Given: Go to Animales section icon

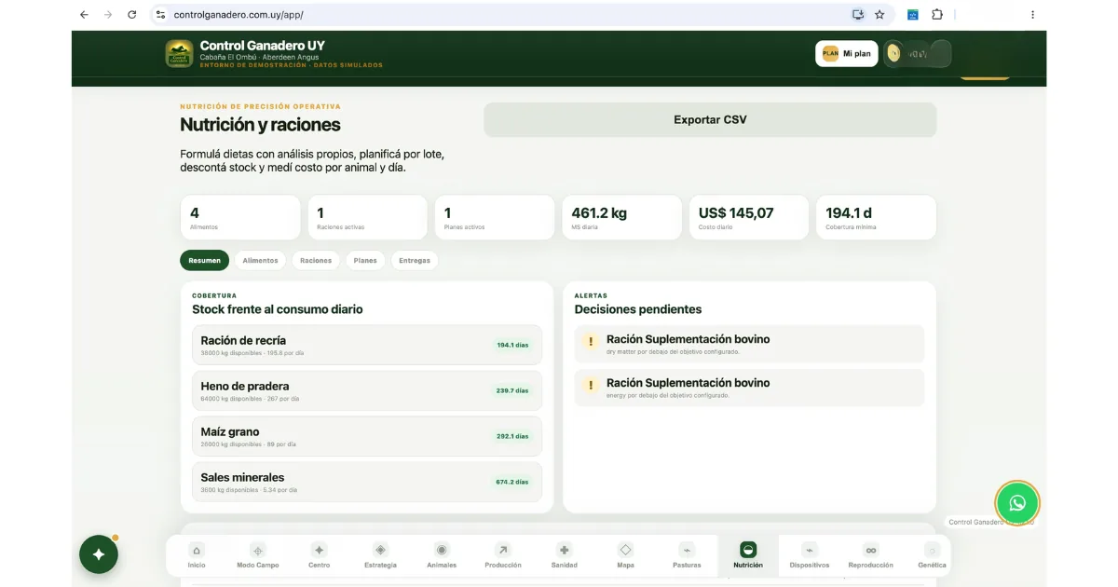Looking at the screenshot, I should pos(442,550).
